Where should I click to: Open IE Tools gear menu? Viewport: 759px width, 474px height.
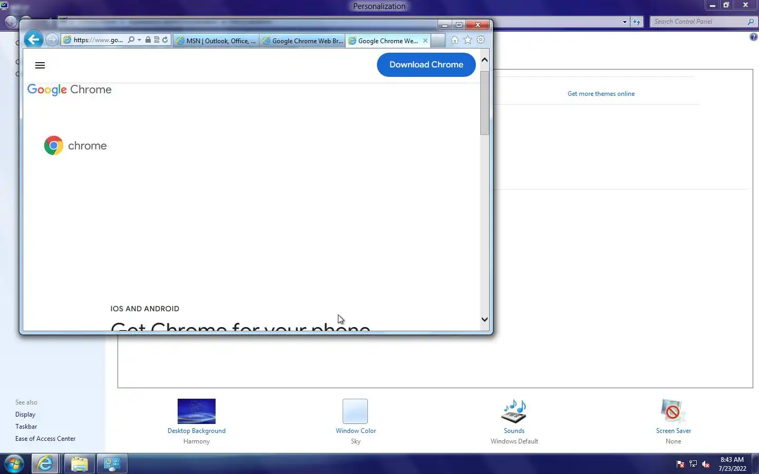pyautogui.click(x=481, y=40)
